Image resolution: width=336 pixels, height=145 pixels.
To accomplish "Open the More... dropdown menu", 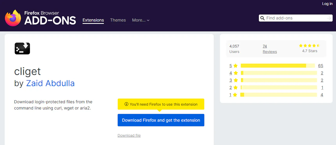I will (141, 20).
